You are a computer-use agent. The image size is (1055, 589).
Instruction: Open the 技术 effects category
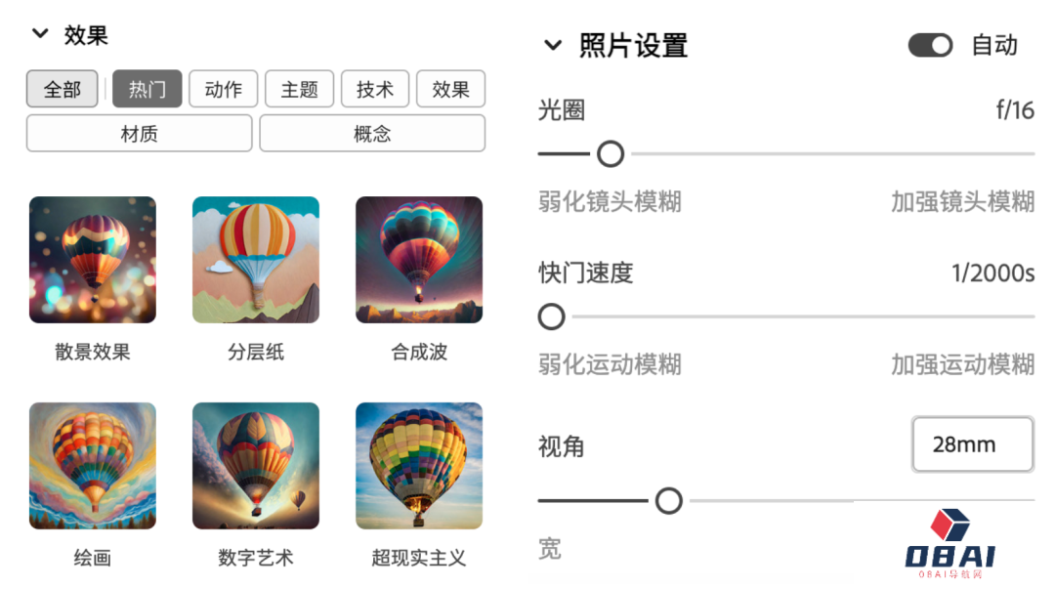(x=375, y=89)
